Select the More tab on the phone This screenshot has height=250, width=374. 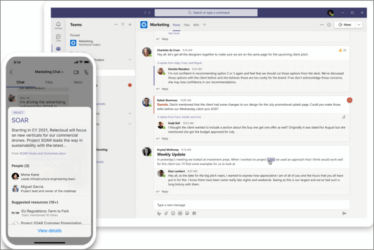click(78, 82)
